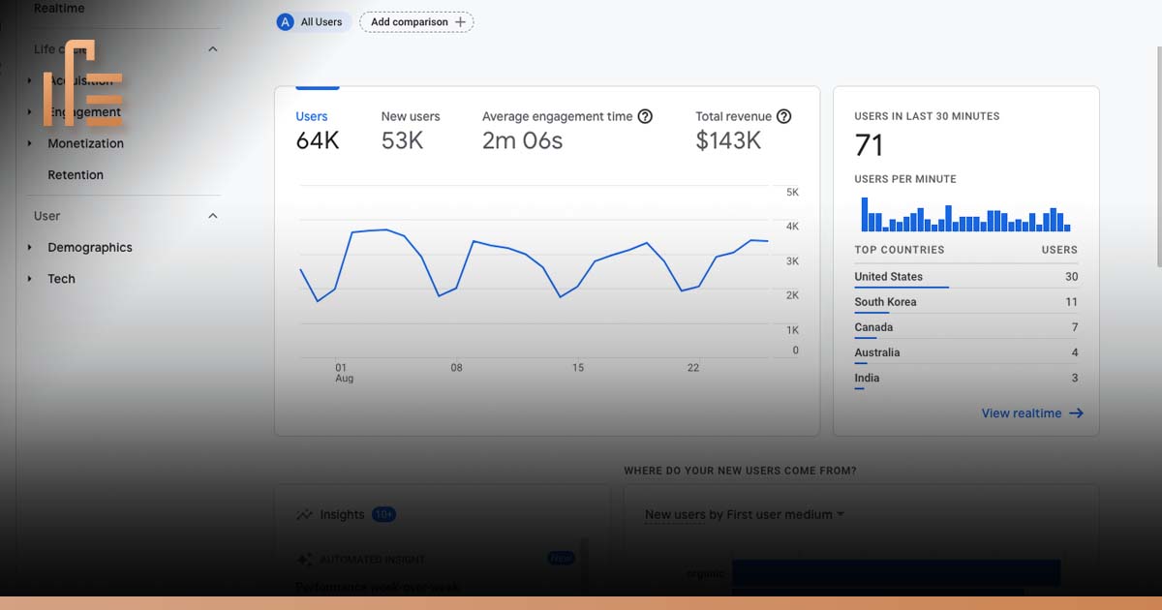Open the Monetization menu item

pos(85,143)
